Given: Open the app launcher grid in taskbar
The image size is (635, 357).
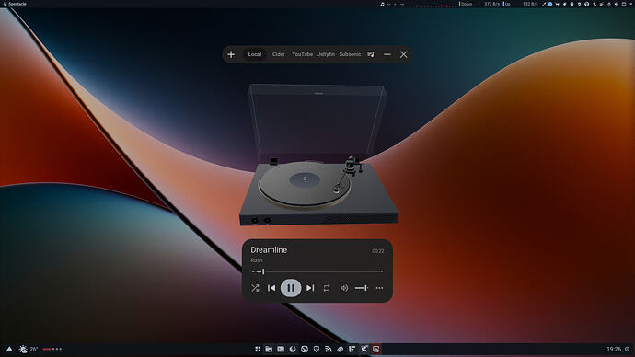Looking at the screenshot, I should pyautogui.click(x=258, y=349).
